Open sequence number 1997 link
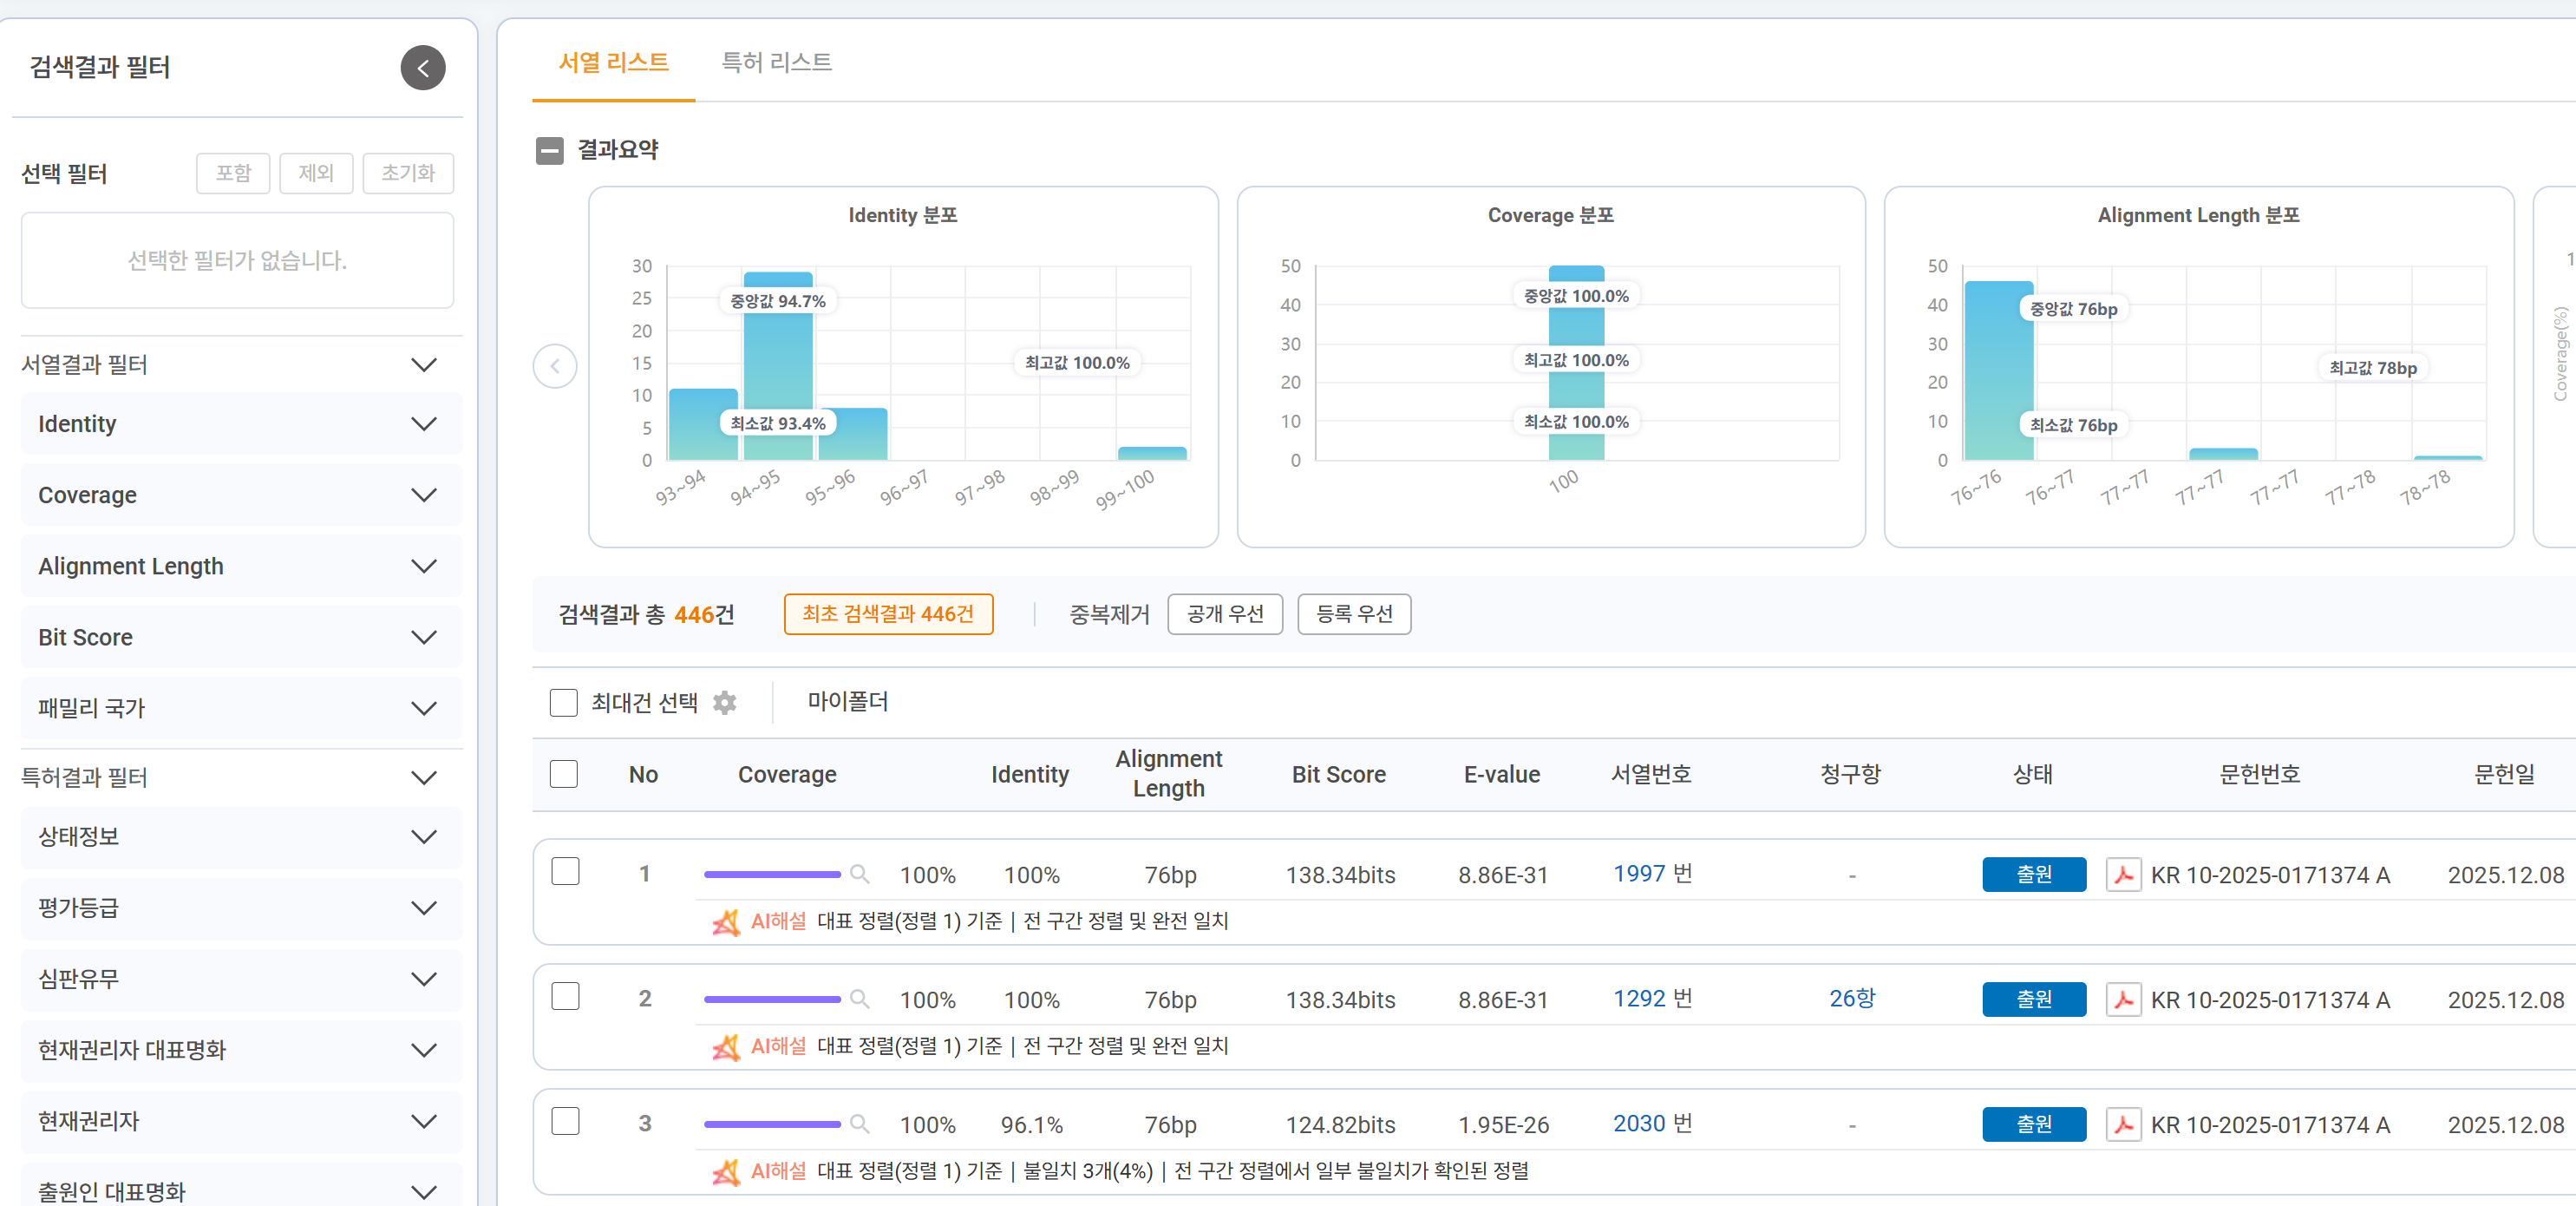This screenshot has height=1206, width=2576. point(1639,874)
